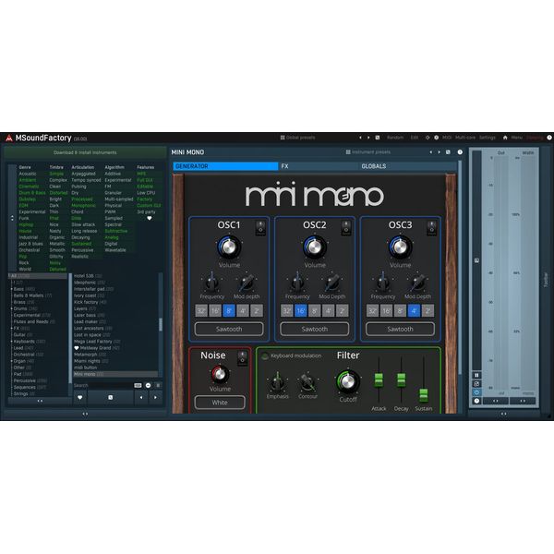Image resolution: width=554 pixels, height=554 pixels.
Task: Open the MINI MONO help icon
Action: pos(460,152)
